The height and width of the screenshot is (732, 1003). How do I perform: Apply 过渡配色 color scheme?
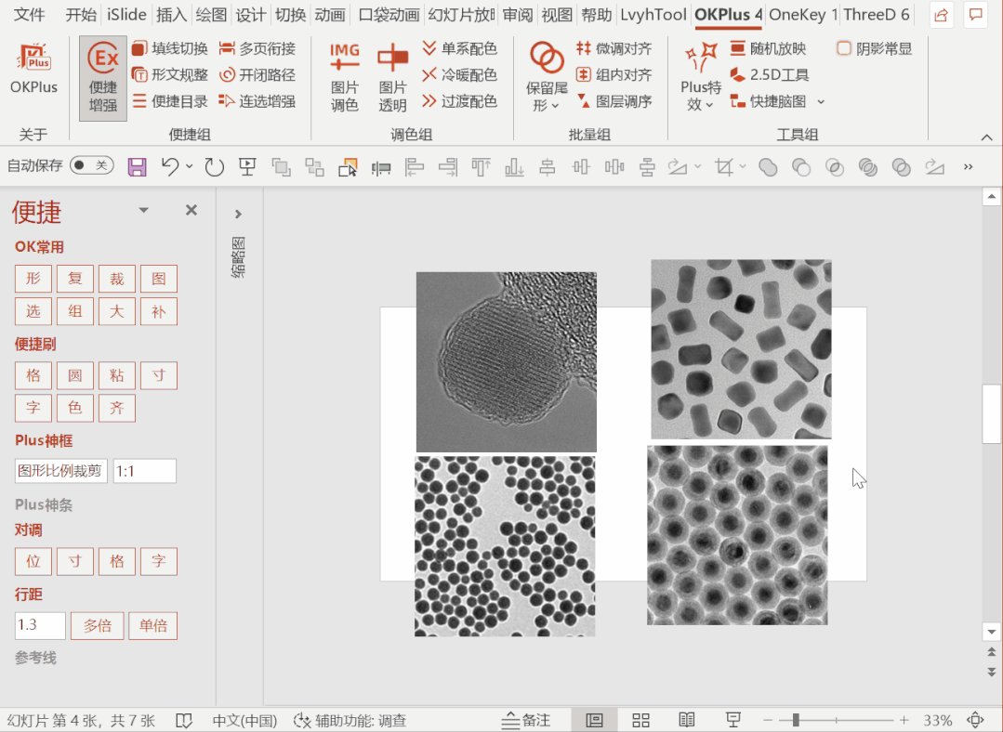459,101
